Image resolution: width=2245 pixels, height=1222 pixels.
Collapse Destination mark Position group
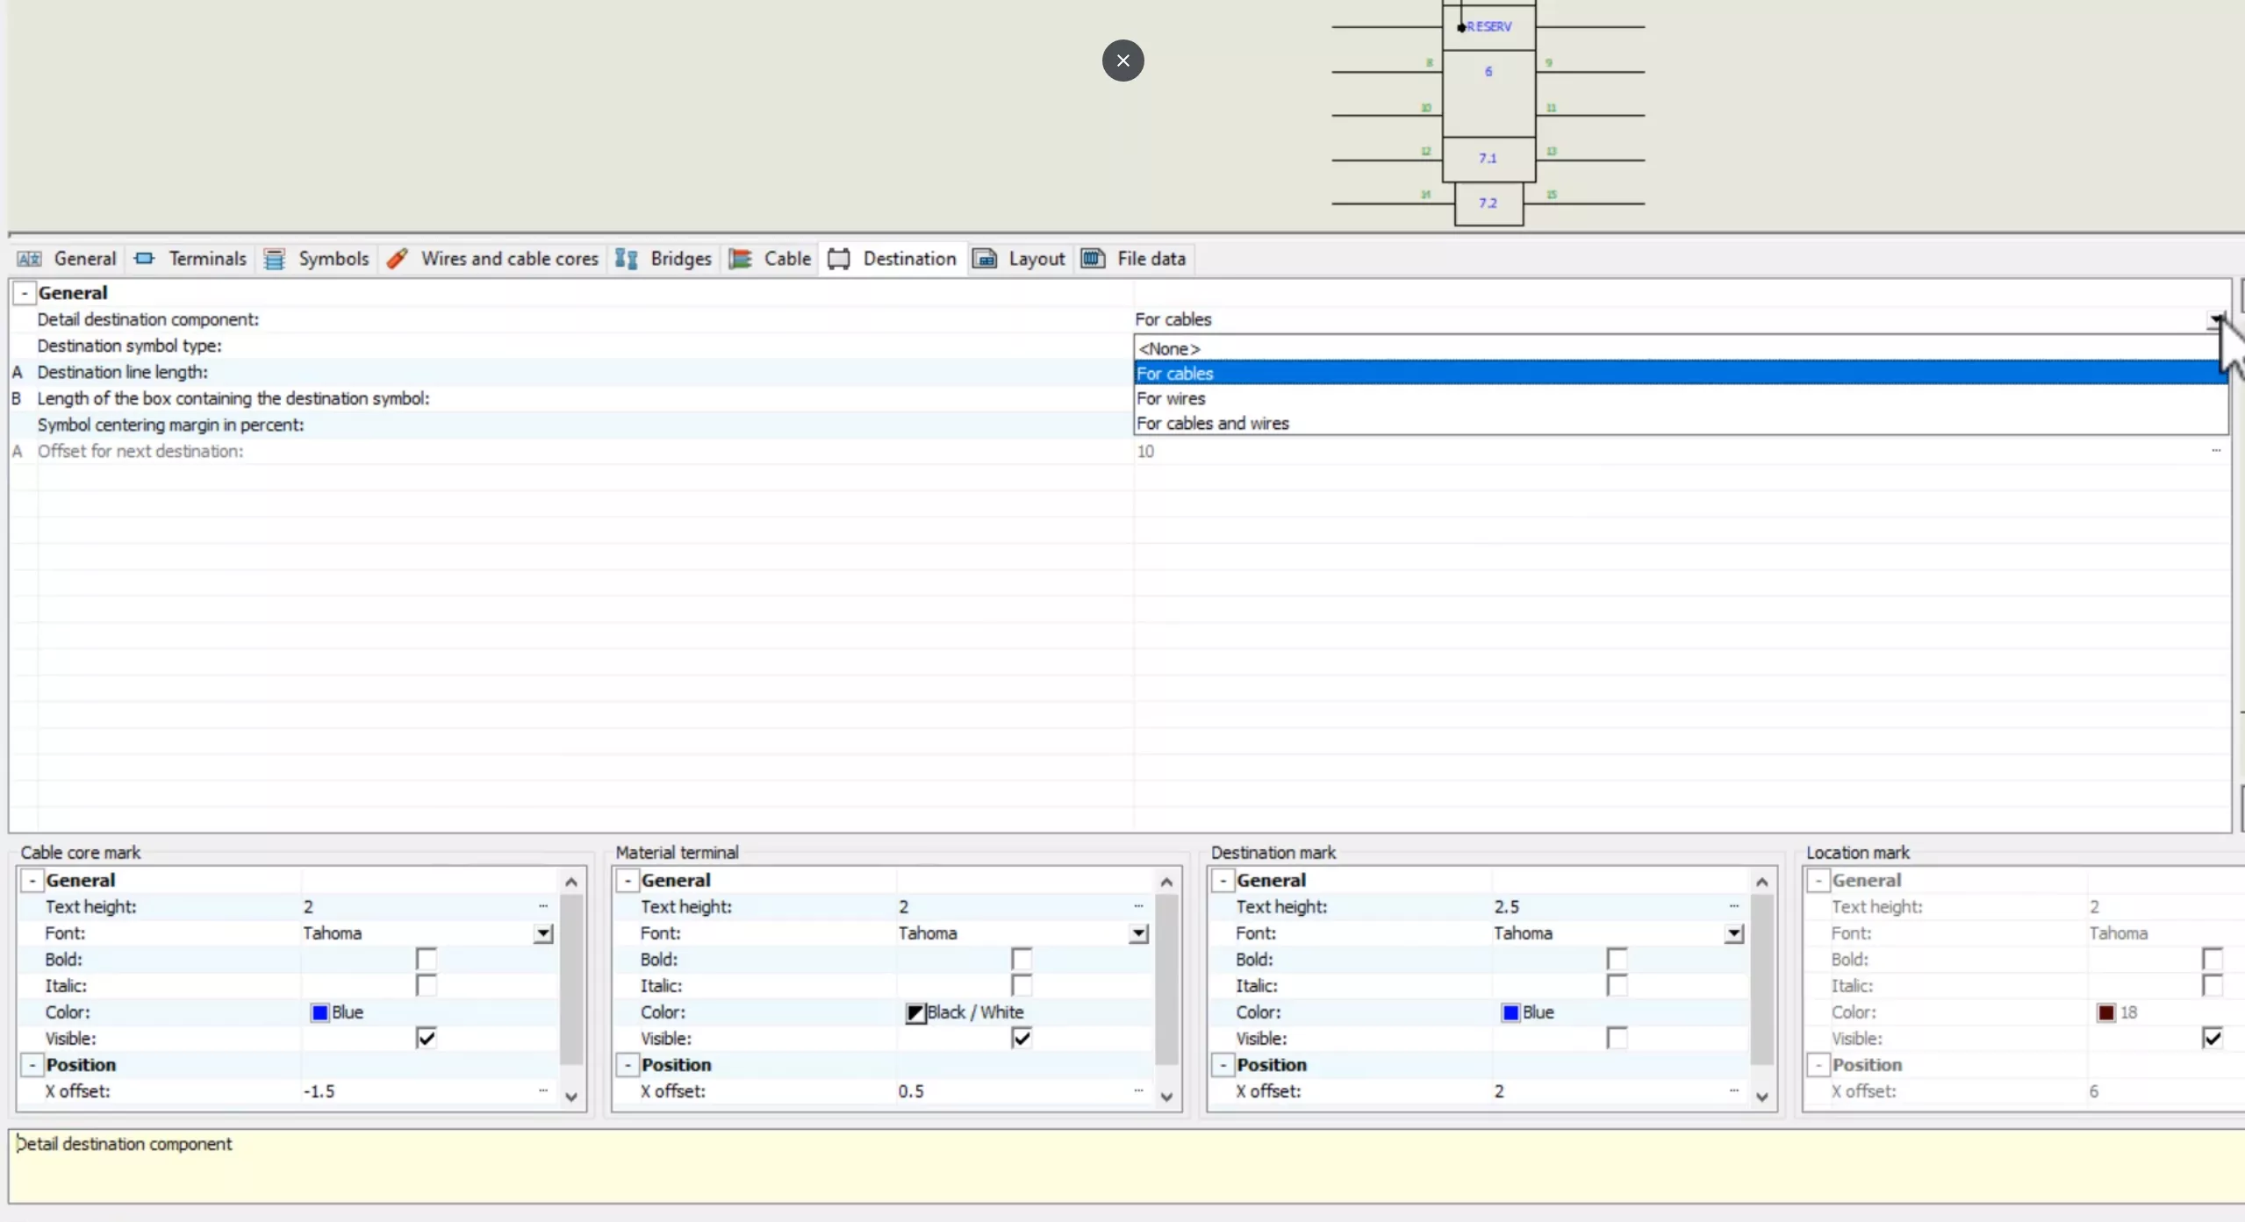1223,1064
